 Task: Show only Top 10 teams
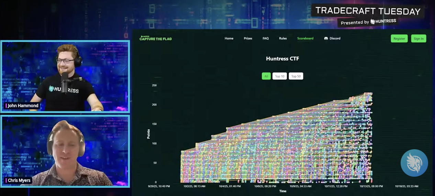[x=280, y=76]
